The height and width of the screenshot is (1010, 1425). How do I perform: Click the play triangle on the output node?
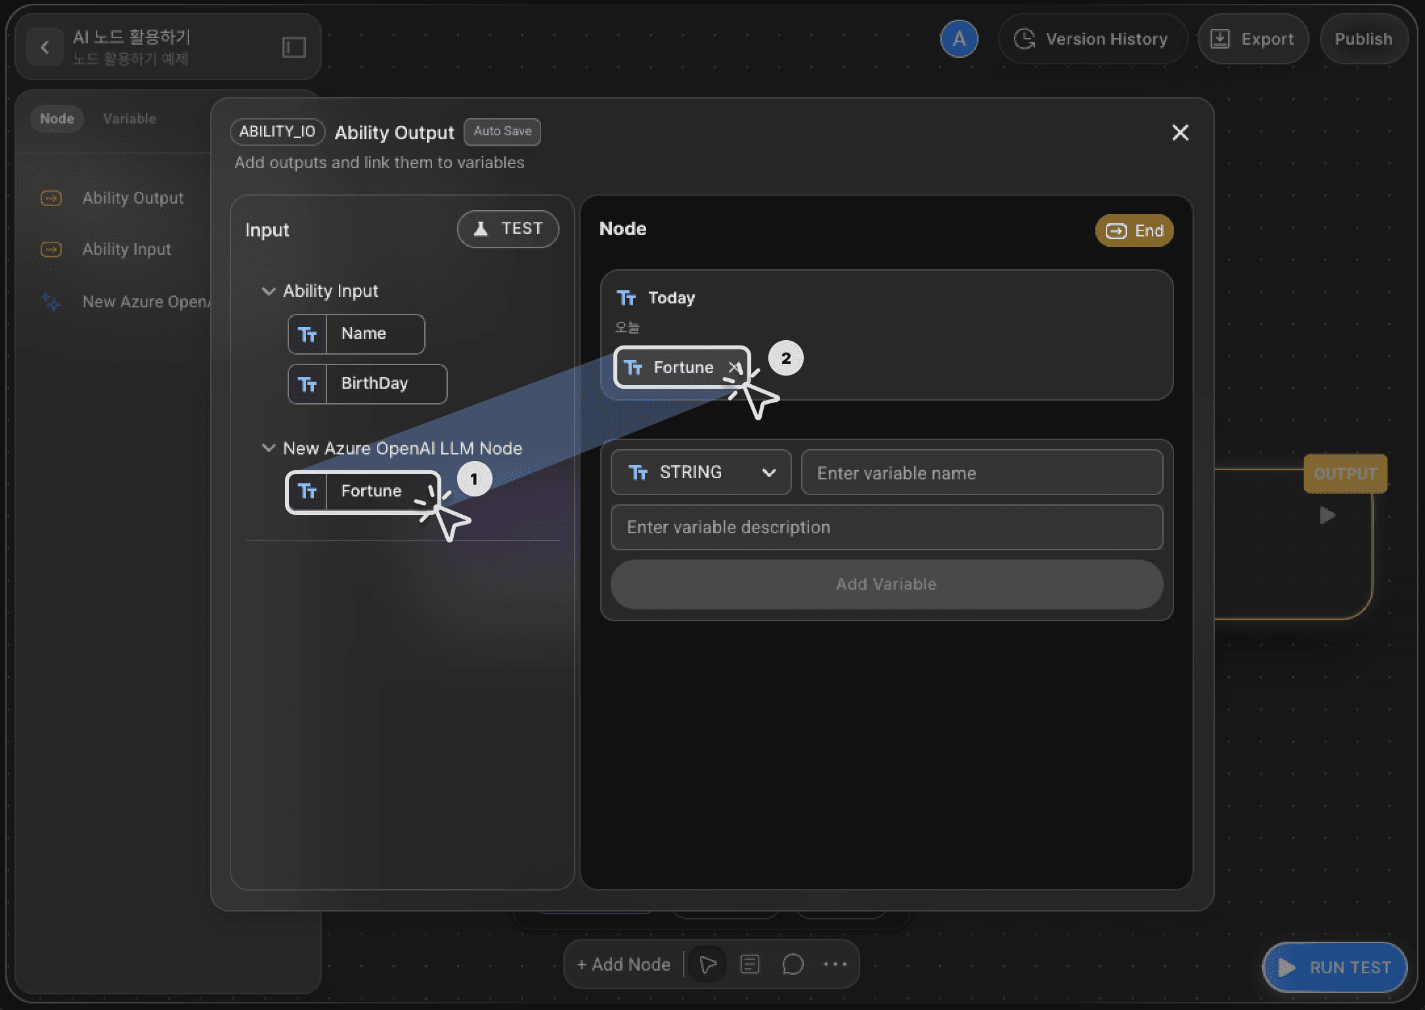coord(1327,516)
